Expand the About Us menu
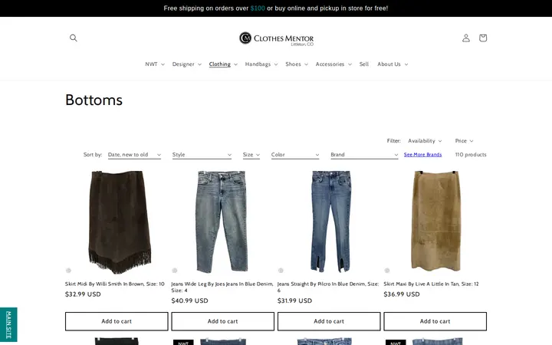The height and width of the screenshot is (345, 552). point(393,64)
